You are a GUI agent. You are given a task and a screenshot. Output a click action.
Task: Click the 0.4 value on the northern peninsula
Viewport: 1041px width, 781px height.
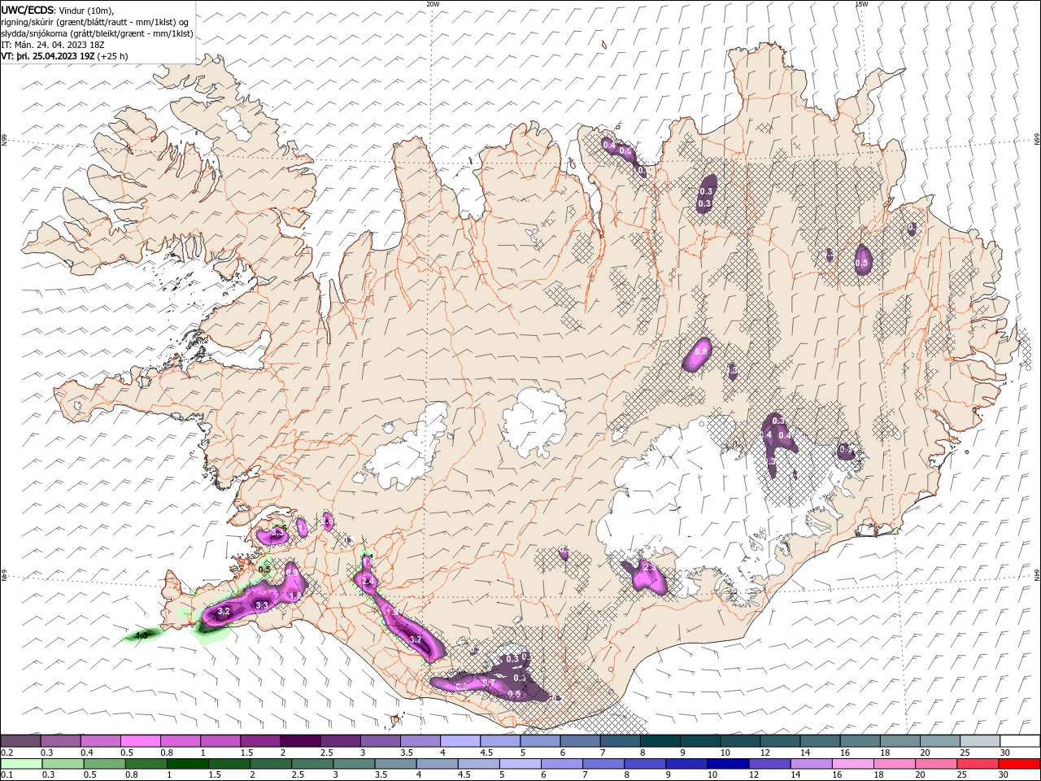pyautogui.click(x=608, y=145)
